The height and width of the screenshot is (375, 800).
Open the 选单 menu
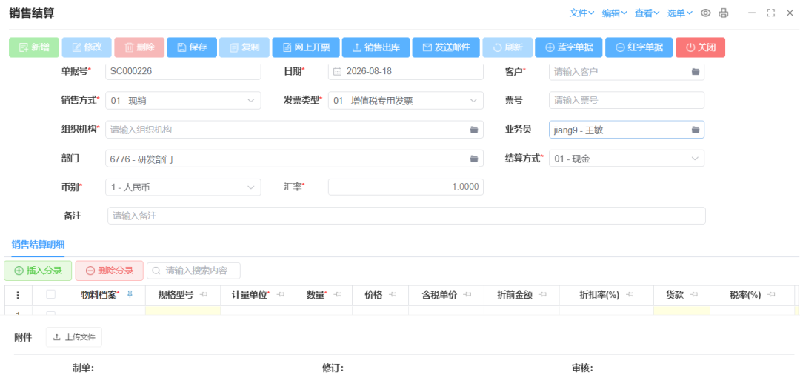coord(679,13)
